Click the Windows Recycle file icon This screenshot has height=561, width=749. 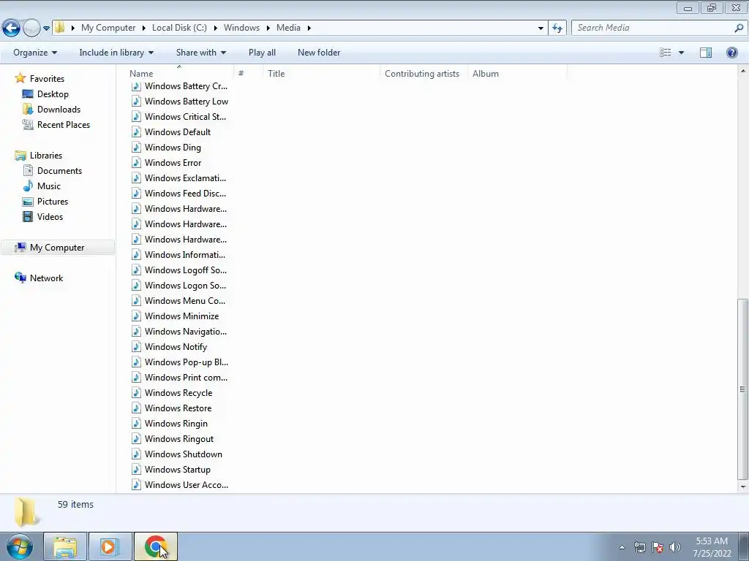click(136, 392)
